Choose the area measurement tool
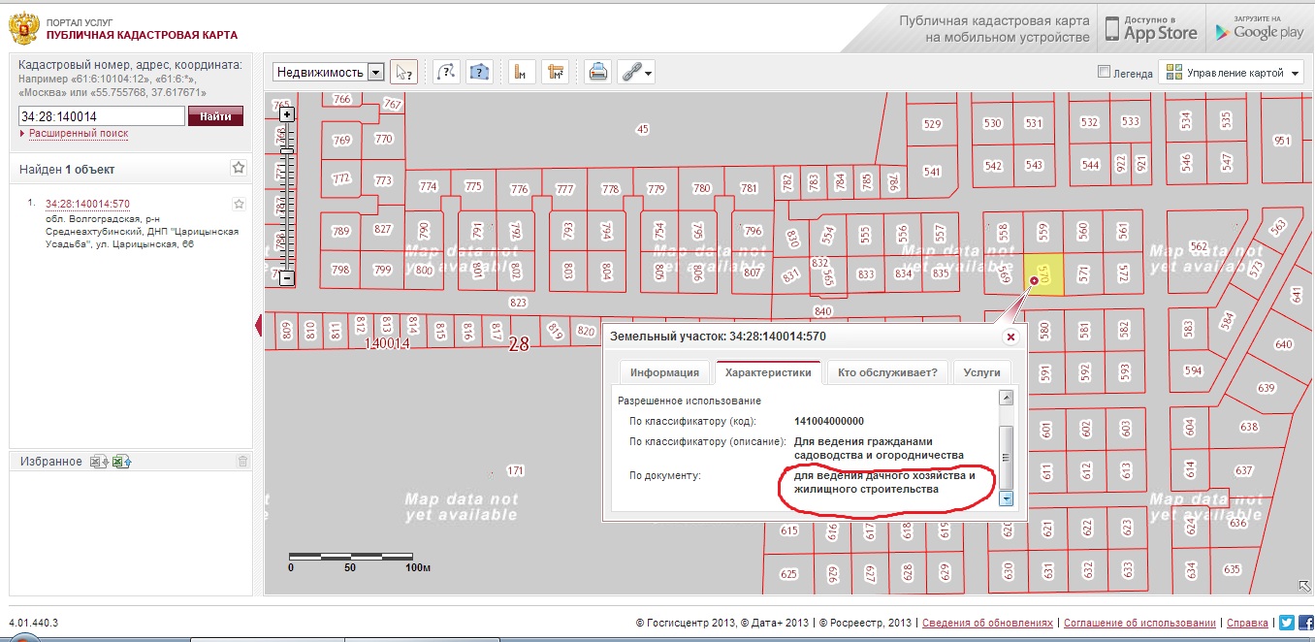1315x642 pixels. tap(556, 72)
